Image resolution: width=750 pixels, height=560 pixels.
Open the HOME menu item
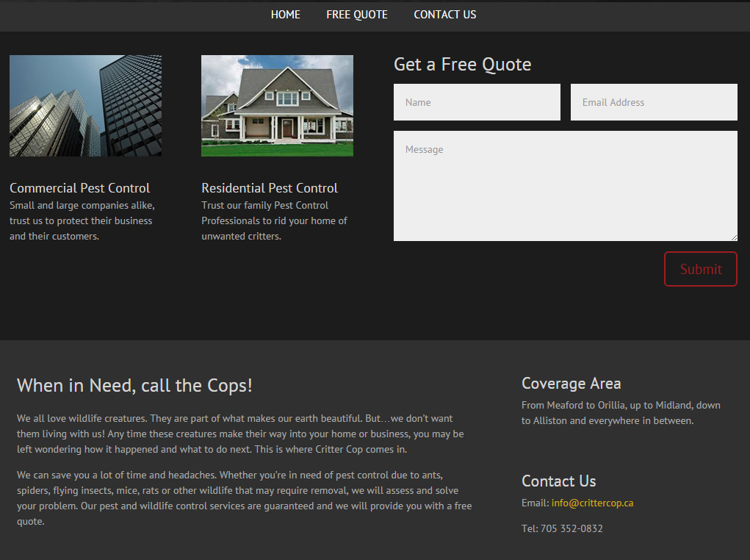pyautogui.click(x=285, y=15)
